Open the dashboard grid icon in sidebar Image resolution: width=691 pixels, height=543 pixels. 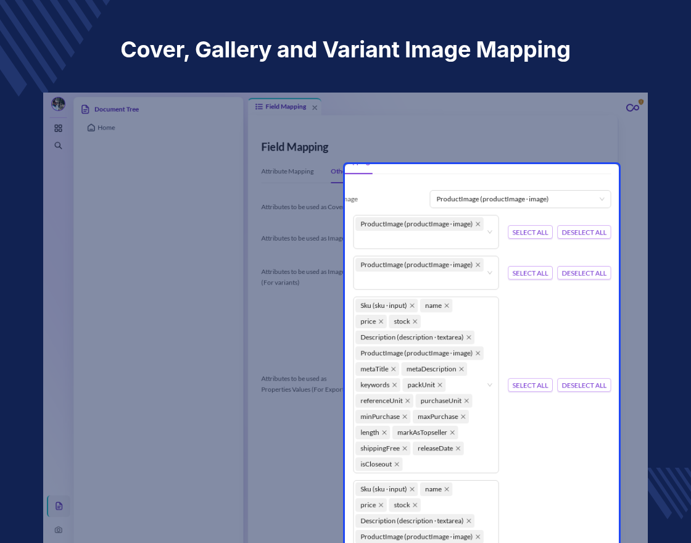pos(58,128)
